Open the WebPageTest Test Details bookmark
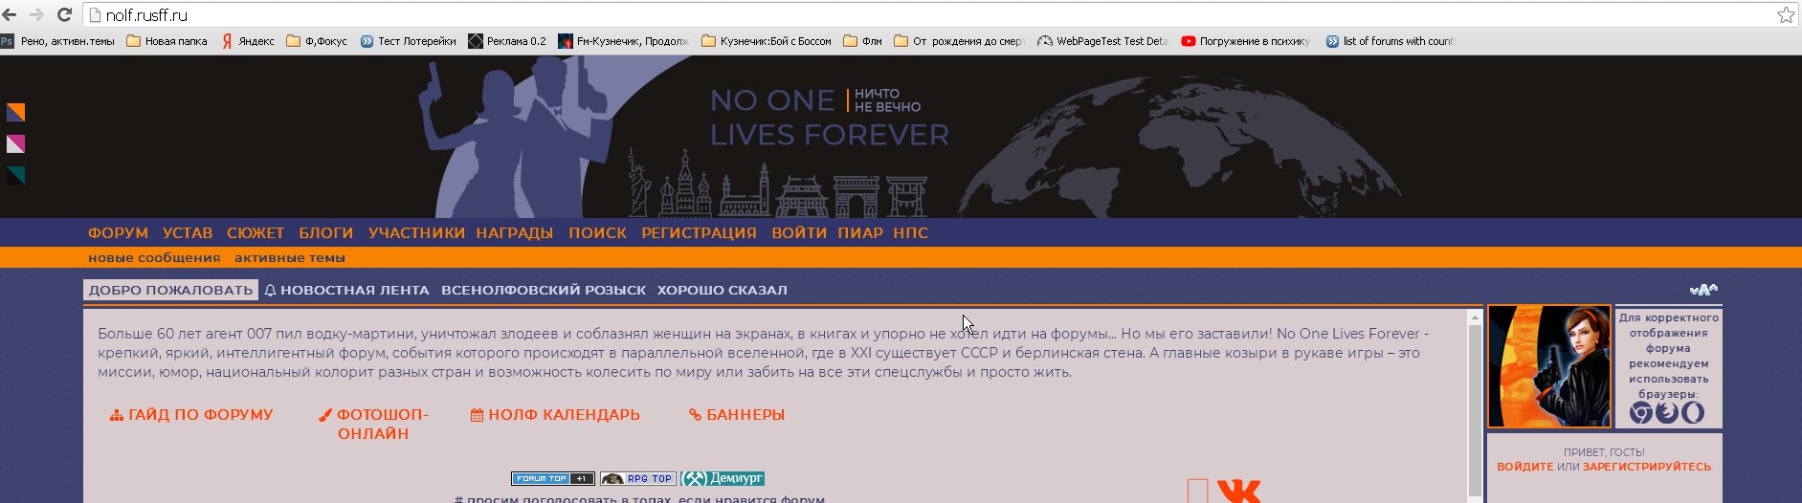Screen dimensions: 1802x503 coord(1102,41)
